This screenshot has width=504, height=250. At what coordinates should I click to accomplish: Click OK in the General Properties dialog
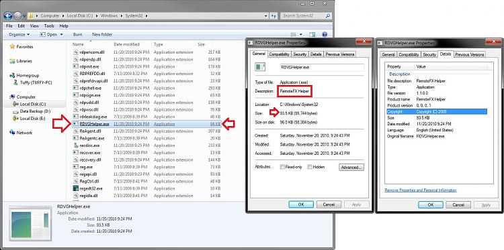(x=301, y=204)
